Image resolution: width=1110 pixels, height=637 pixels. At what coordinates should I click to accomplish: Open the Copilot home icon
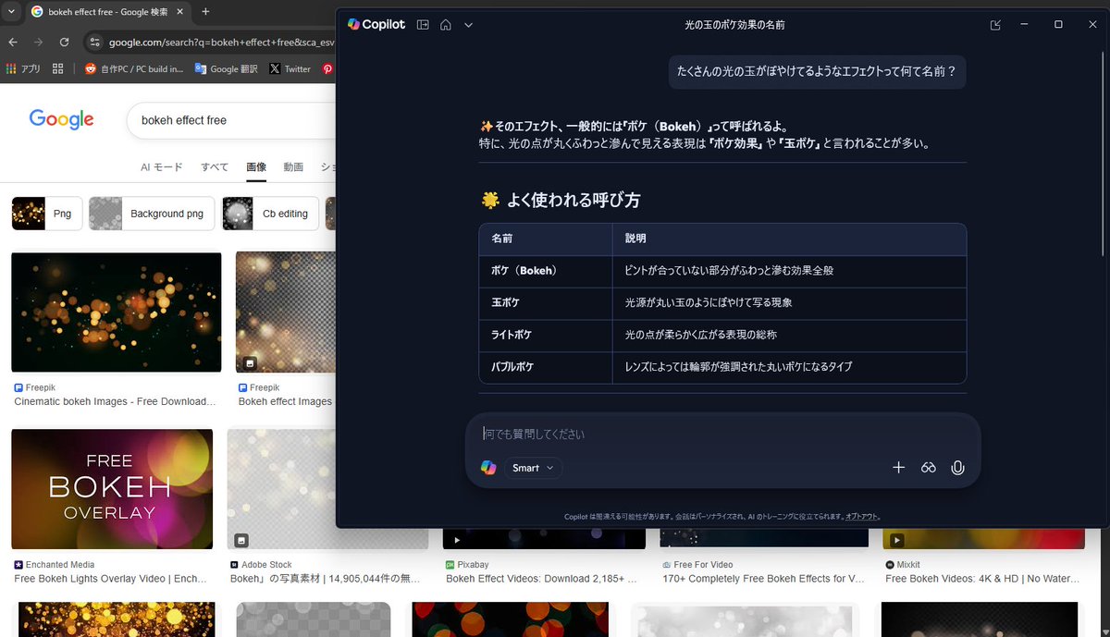(x=446, y=25)
